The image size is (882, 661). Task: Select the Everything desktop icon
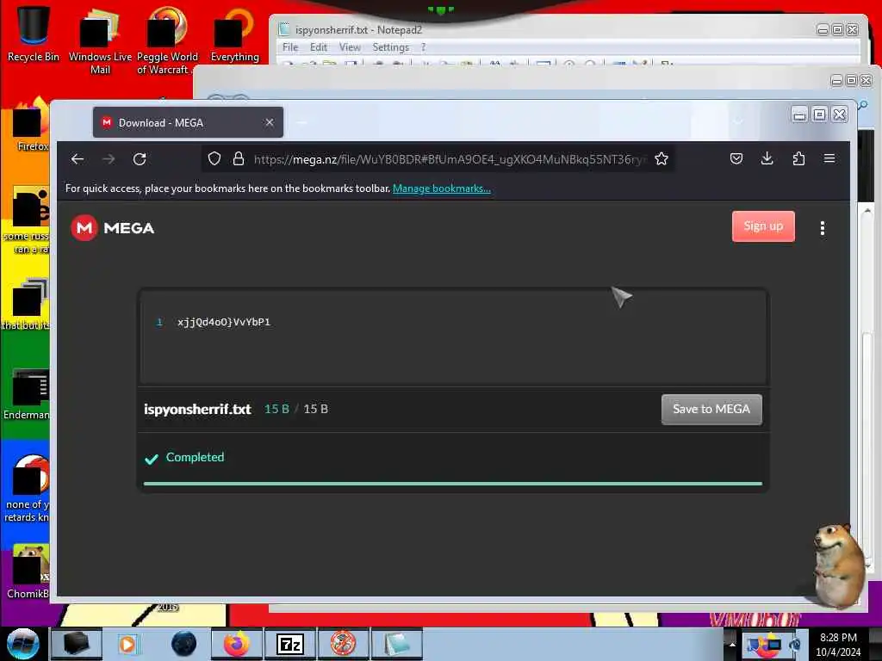(234, 34)
